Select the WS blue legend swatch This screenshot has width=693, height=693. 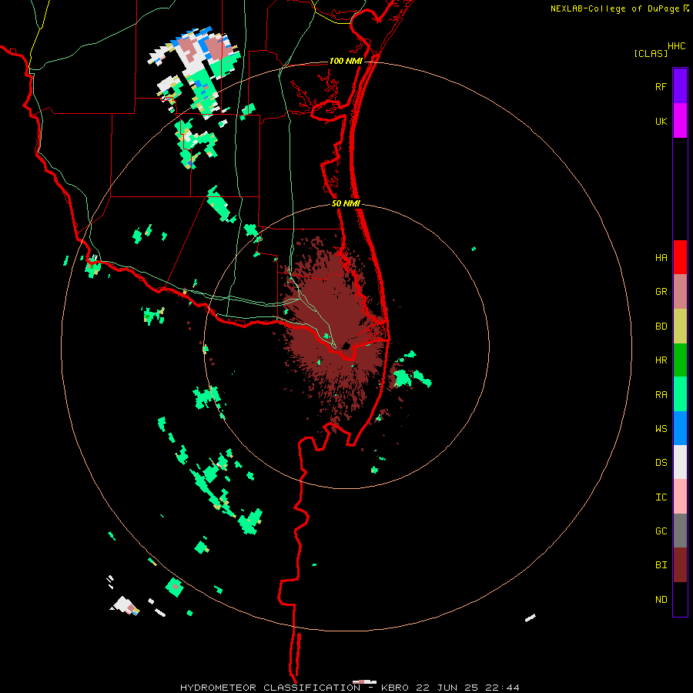point(680,428)
